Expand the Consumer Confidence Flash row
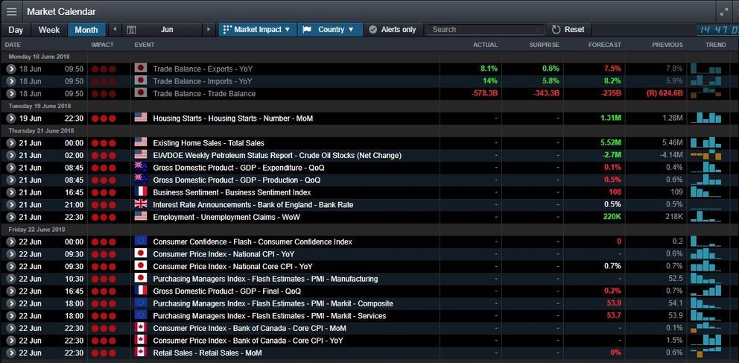This screenshot has height=363, width=739. [11, 242]
